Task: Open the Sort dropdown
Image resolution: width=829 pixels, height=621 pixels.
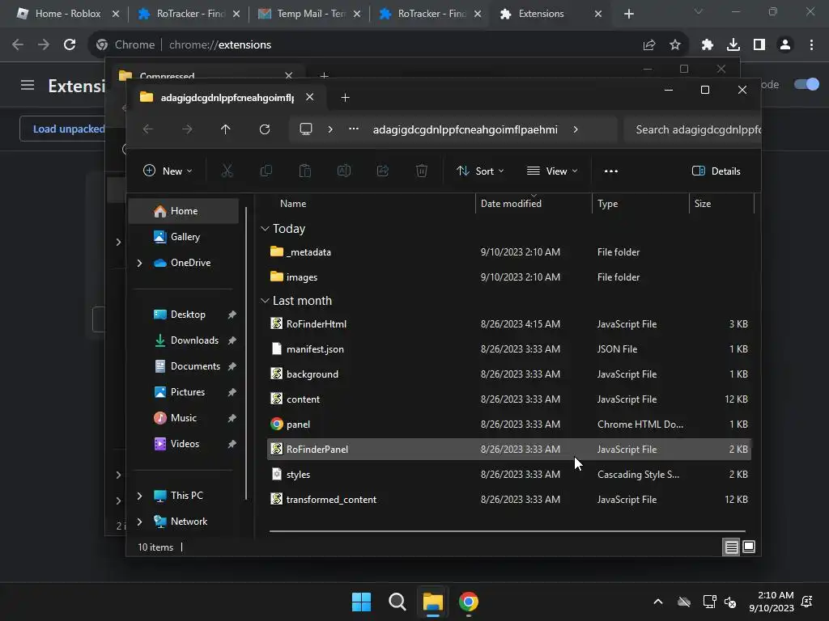Action: click(480, 171)
